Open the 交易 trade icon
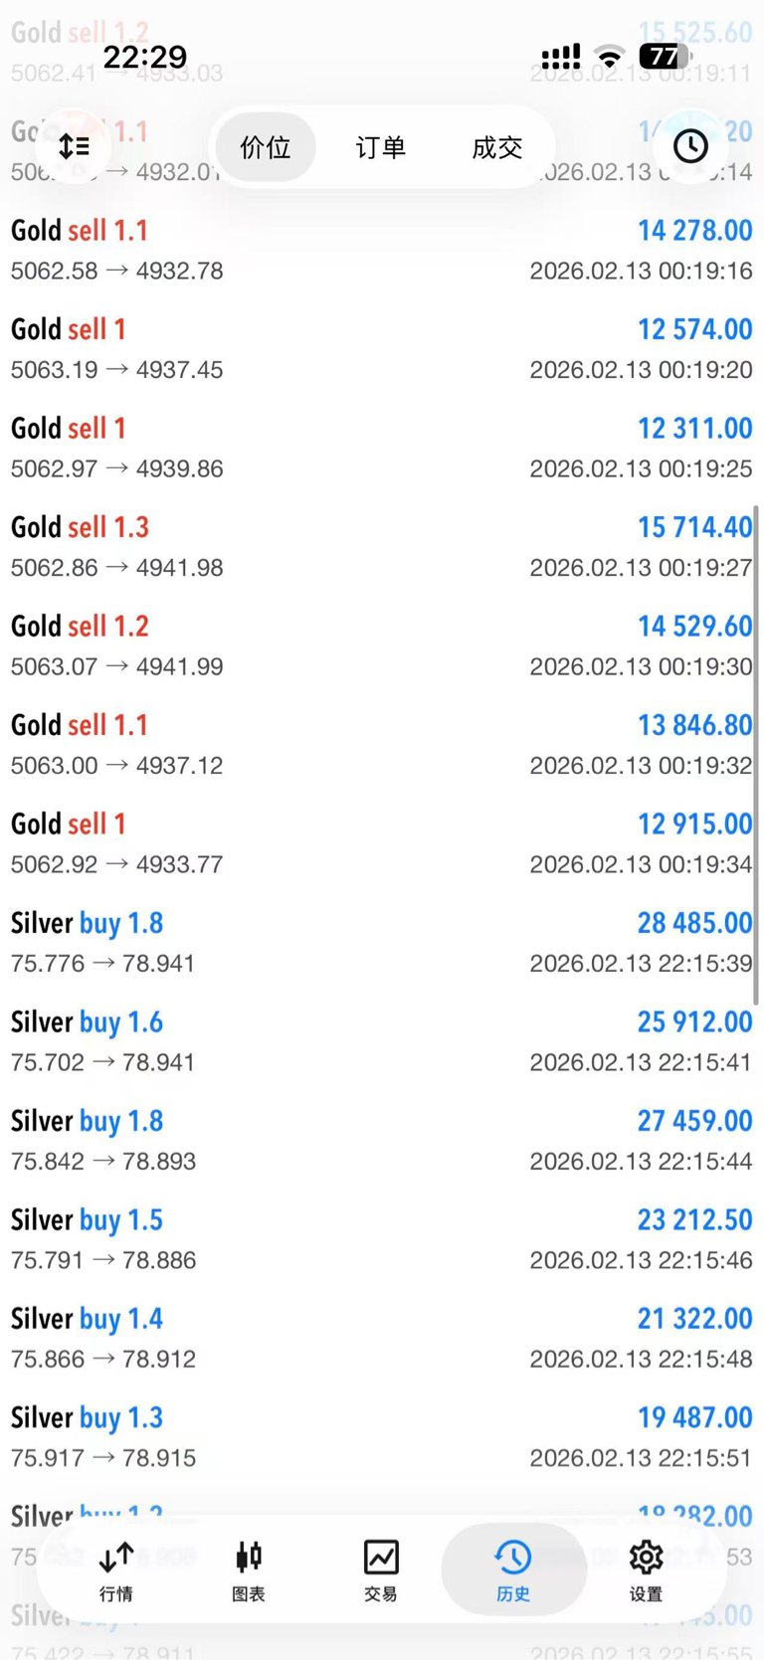This screenshot has height=1660, width=764. pos(381,1568)
